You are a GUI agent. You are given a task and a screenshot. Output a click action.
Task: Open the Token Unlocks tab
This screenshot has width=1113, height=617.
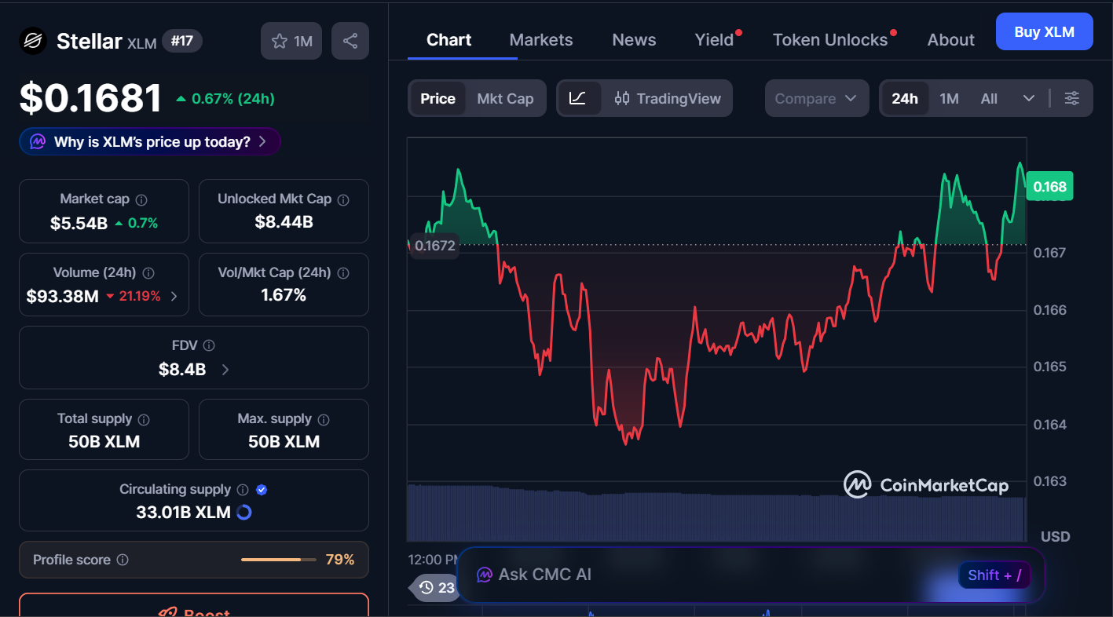tap(829, 39)
